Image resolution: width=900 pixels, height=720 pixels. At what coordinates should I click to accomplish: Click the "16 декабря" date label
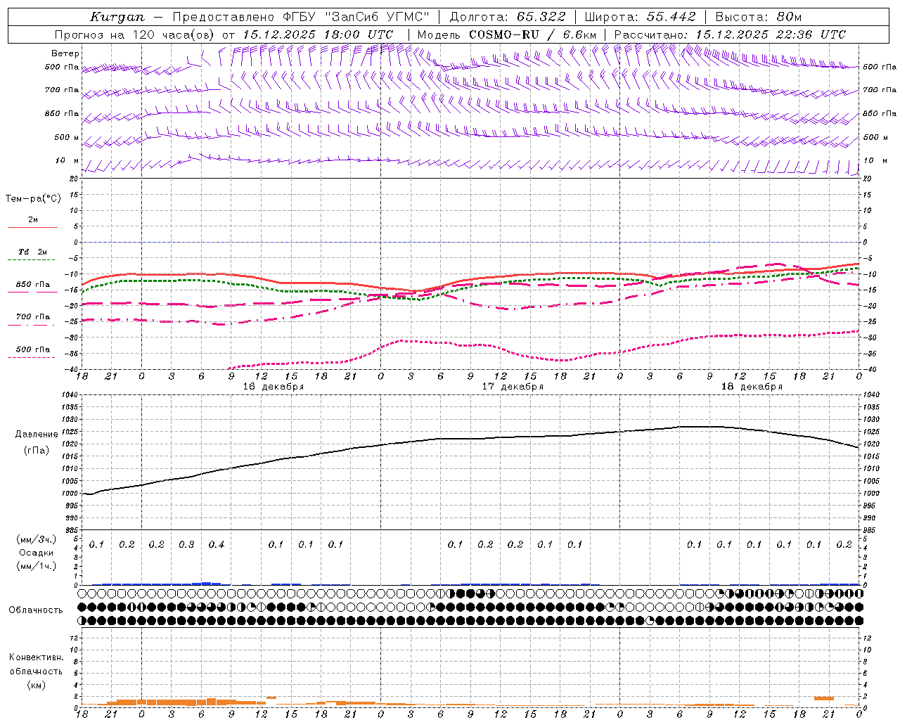[x=274, y=387]
